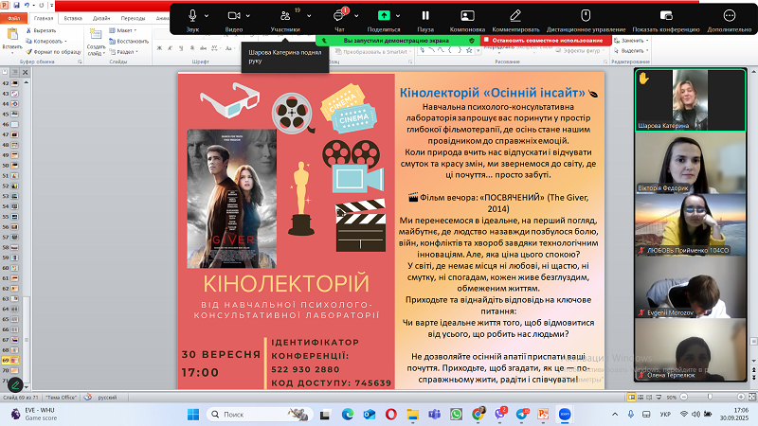The image size is (758, 426).
Task: Expand share options arrow beside Поделиться
Action: (398, 16)
